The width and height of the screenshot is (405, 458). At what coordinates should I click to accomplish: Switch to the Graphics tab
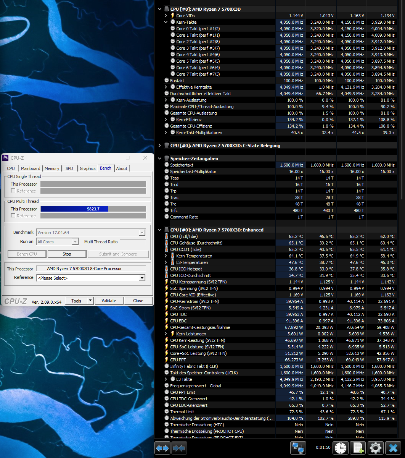pyautogui.click(x=87, y=168)
